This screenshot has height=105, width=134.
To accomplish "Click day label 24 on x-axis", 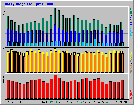I will [x=98, y=102].
